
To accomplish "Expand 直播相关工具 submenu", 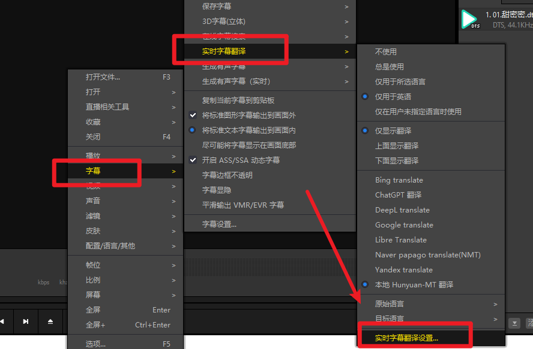I will [125, 107].
